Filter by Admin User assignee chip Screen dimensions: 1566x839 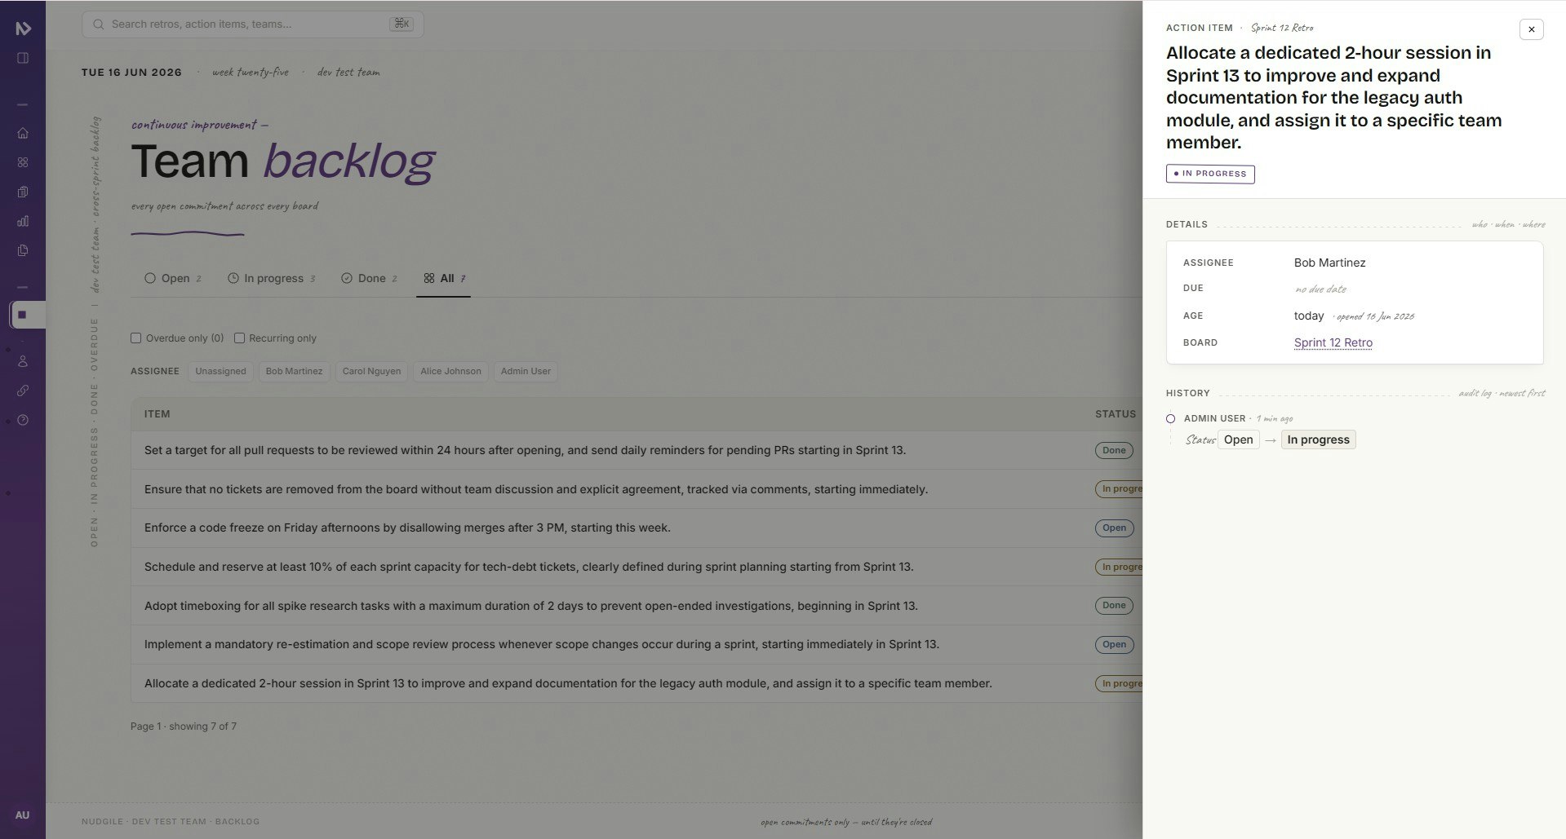pos(526,372)
